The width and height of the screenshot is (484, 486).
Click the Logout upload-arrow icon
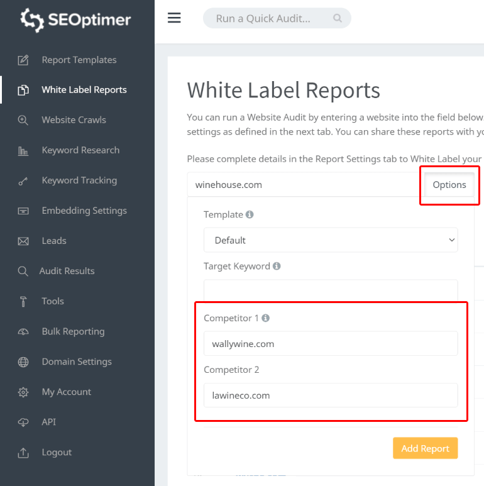click(23, 453)
